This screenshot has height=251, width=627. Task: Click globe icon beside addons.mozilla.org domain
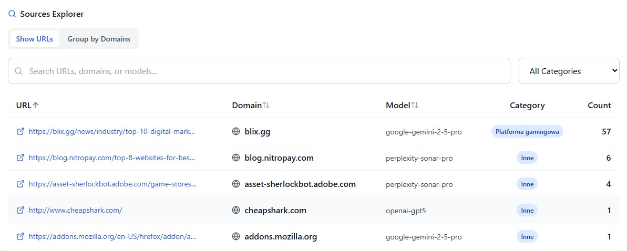(x=236, y=237)
